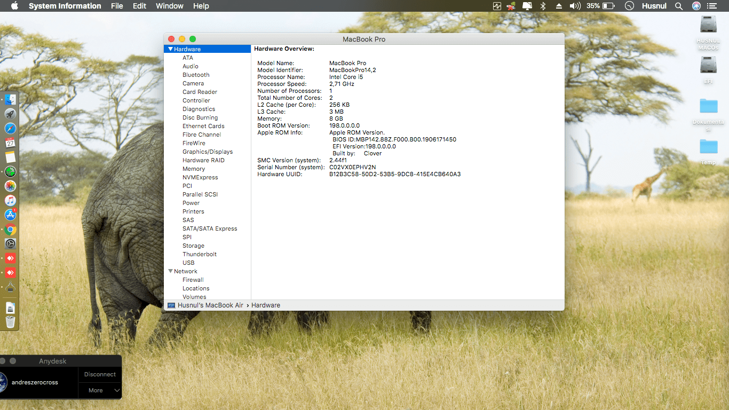Launch the Photos app from the dock

click(10, 186)
